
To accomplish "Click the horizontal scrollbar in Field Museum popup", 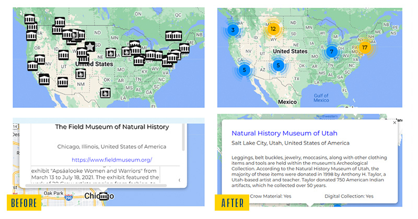I will pyautogui.click(x=96, y=186).
